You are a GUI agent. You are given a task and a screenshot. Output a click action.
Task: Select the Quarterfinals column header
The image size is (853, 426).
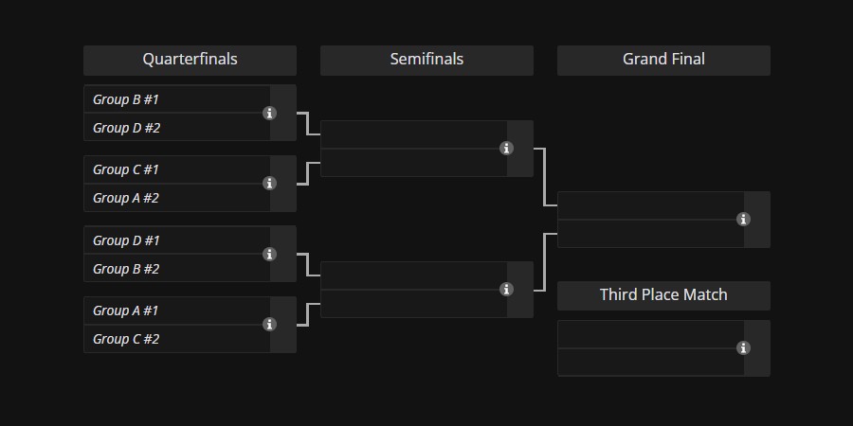coord(190,61)
